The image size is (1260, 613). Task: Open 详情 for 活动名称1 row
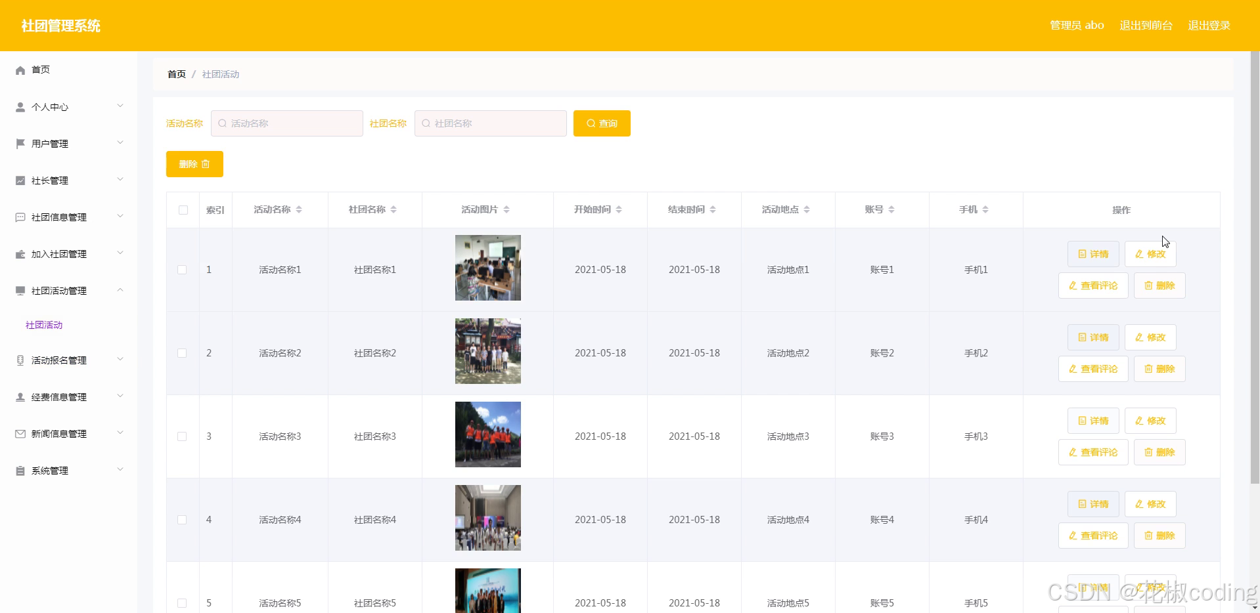pyautogui.click(x=1093, y=254)
